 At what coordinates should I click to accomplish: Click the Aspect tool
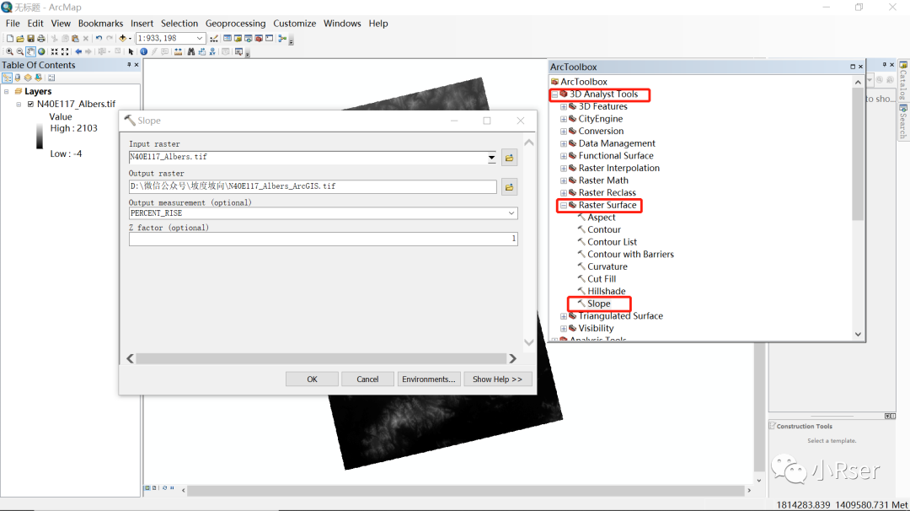coord(601,218)
